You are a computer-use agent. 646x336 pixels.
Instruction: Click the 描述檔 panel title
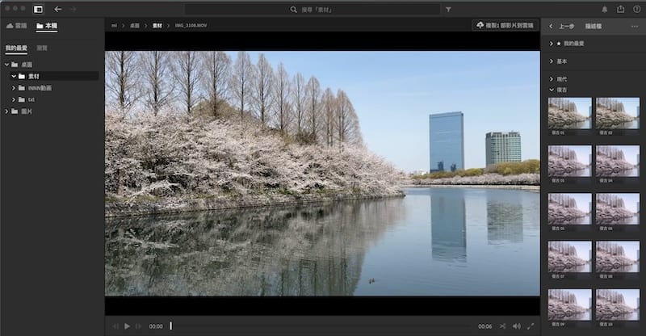(x=594, y=26)
